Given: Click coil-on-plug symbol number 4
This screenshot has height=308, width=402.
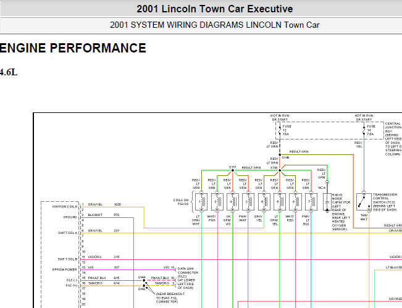Looking at the screenshot, I should click(x=233, y=202).
